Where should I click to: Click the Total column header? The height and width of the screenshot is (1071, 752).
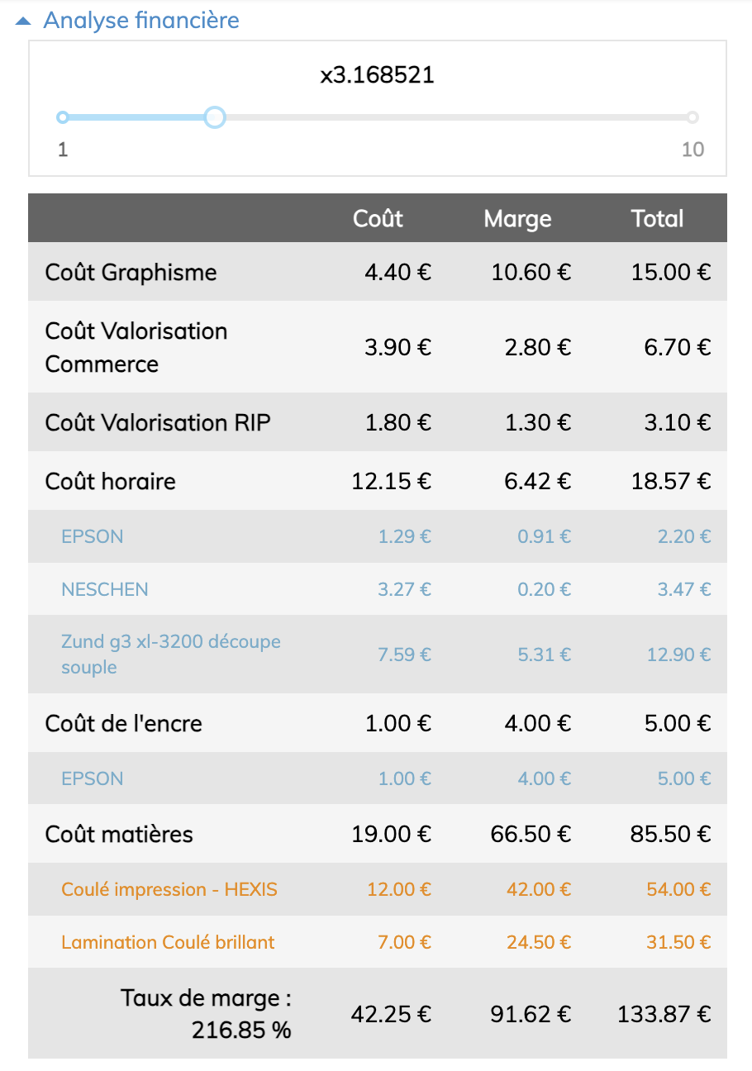coord(657,218)
